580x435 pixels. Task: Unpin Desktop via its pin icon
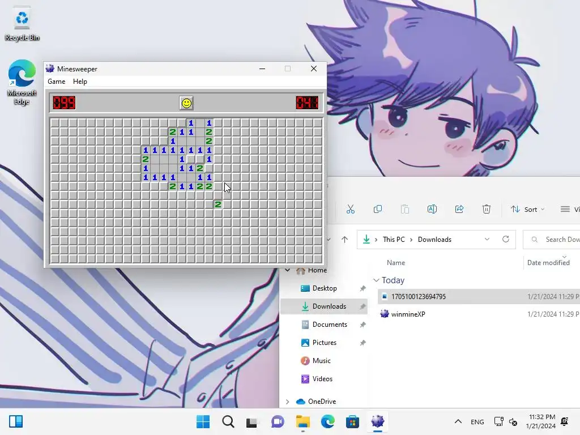[363, 288]
